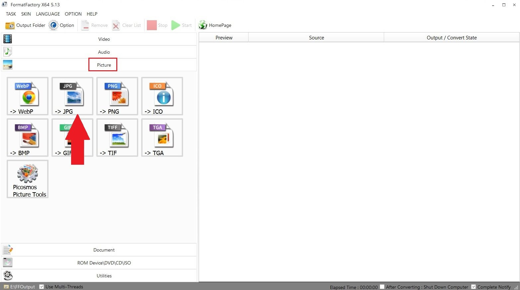Toggle the Complete Notify checkbox
Viewport: 520px width, 290px height.
[473, 287]
